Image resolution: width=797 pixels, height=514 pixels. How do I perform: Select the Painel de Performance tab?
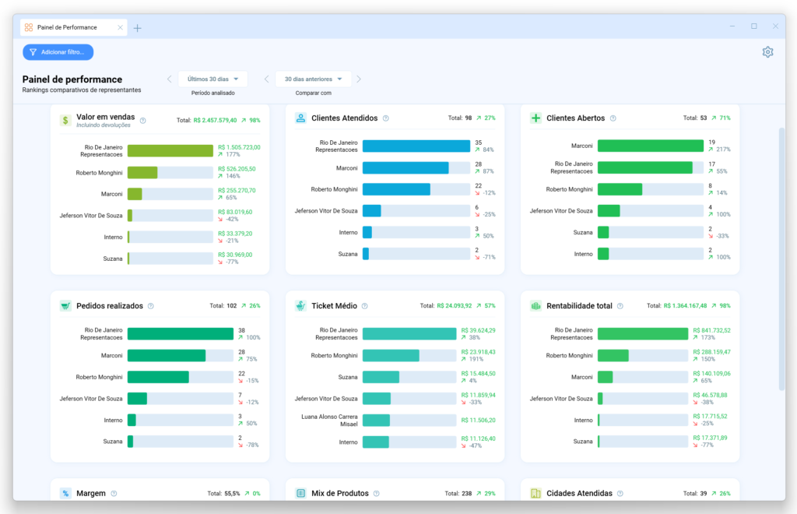point(73,26)
